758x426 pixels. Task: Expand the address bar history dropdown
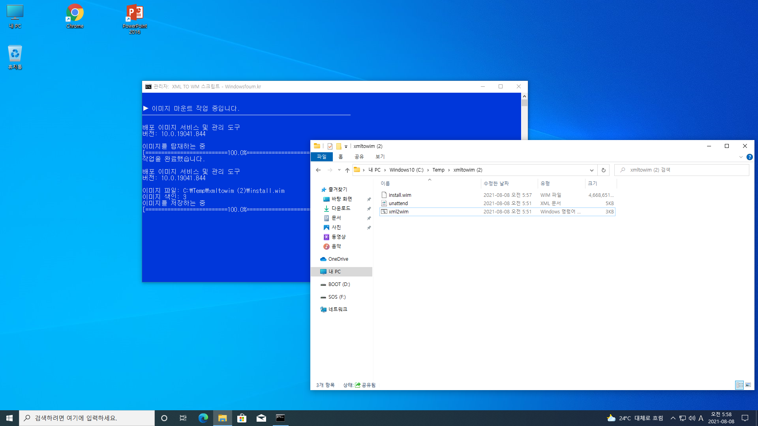pos(591,170)
